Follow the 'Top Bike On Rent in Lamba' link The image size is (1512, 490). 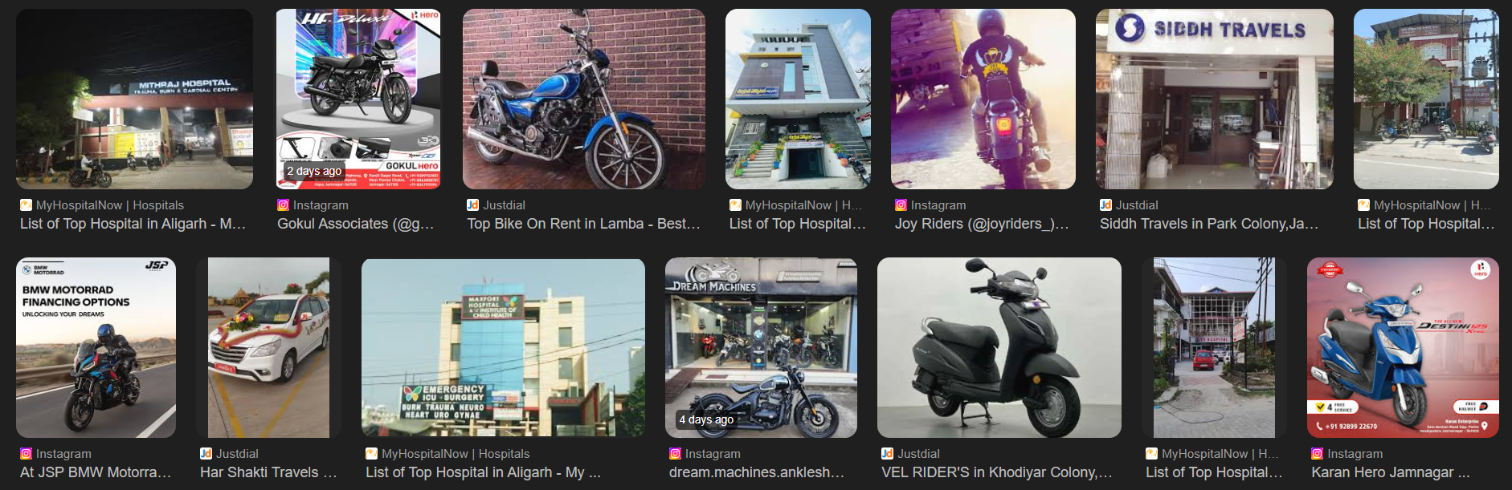(x=584, y=224)
